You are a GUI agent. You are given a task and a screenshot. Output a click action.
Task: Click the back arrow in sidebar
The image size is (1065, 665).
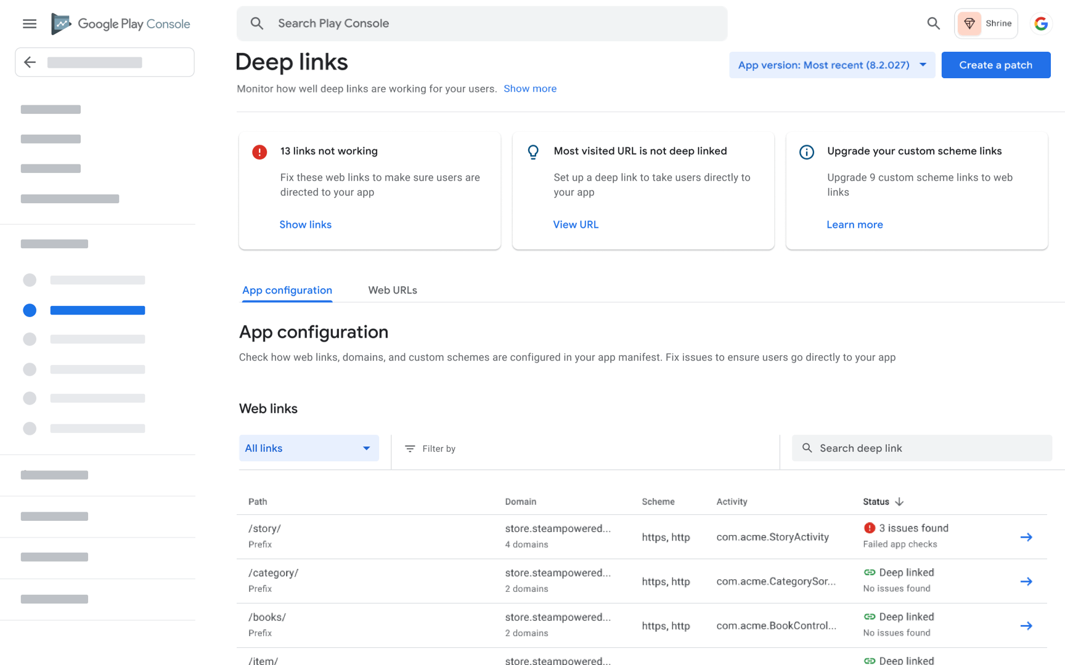point(30,62)
